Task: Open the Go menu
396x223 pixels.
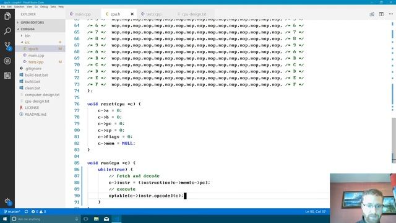Action: 36,7
